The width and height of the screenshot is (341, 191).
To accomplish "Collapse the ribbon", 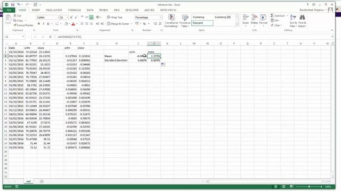I will pyautogui.click(x=332, y=30).
